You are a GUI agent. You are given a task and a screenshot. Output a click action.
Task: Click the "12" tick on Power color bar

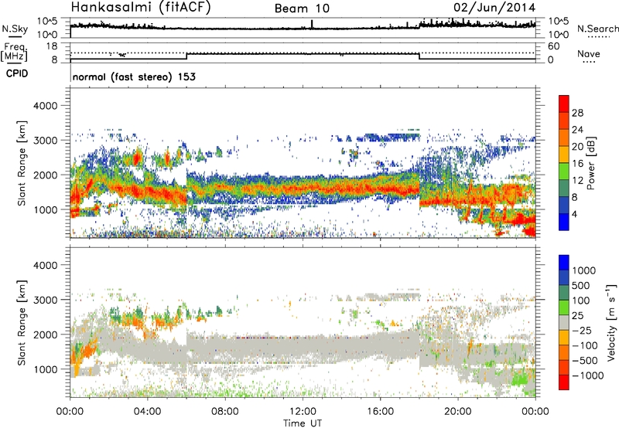pyautogui.click(x=577, y=180)
